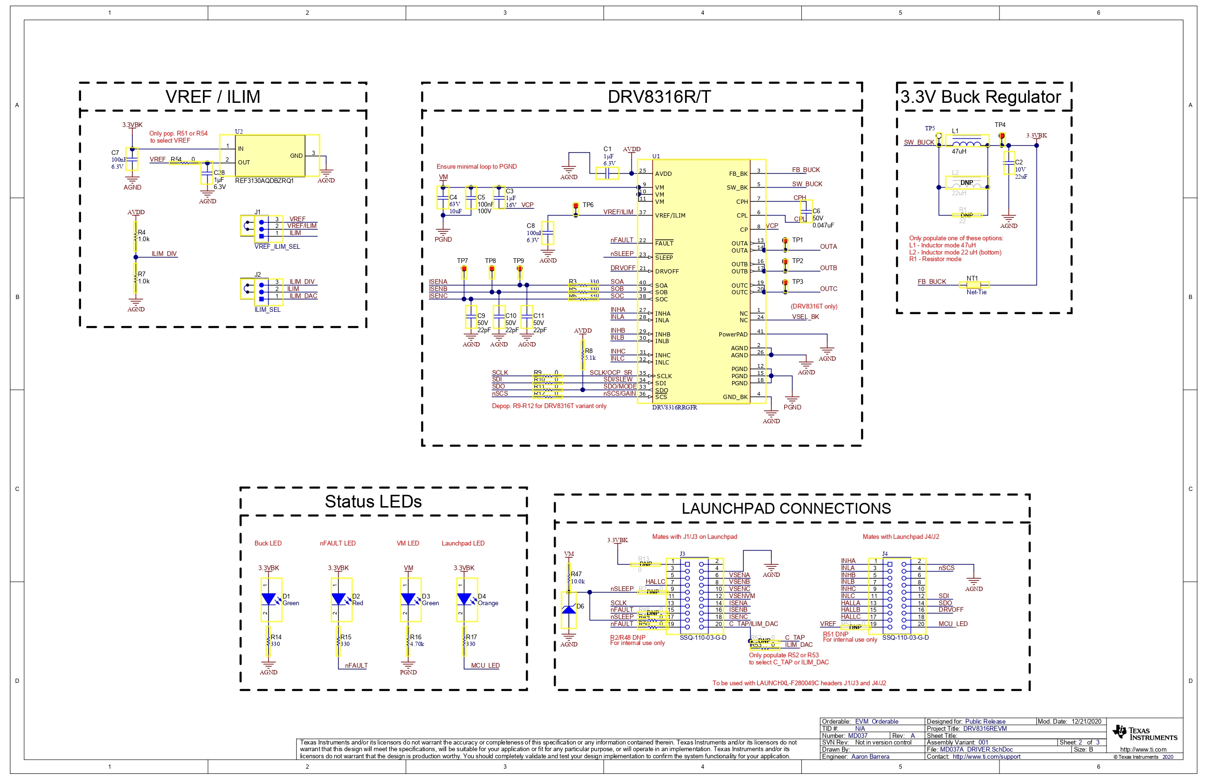Select the 3.3V Buck Regulator title
Image resolution: width=1209 pixels, height=781 pixels.
point(980,97)
